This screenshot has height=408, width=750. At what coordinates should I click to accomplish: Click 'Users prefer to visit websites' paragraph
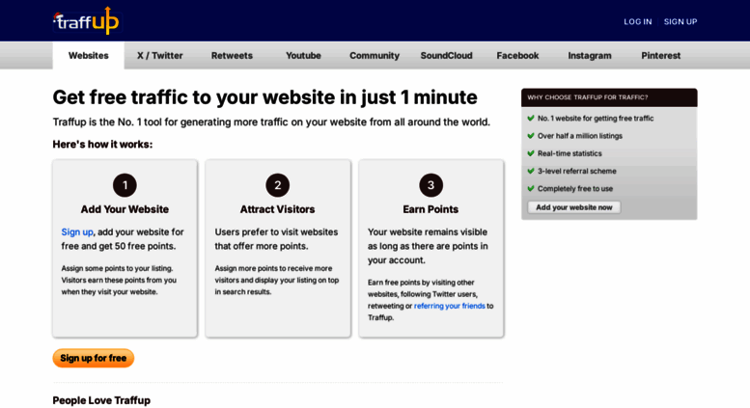[276, 239]
